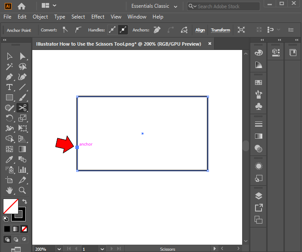Image resolution: width=302 pixels, height=252 pixels.
Task: Select the Scissors tool in the toolbar
Action: pos(22,108)
